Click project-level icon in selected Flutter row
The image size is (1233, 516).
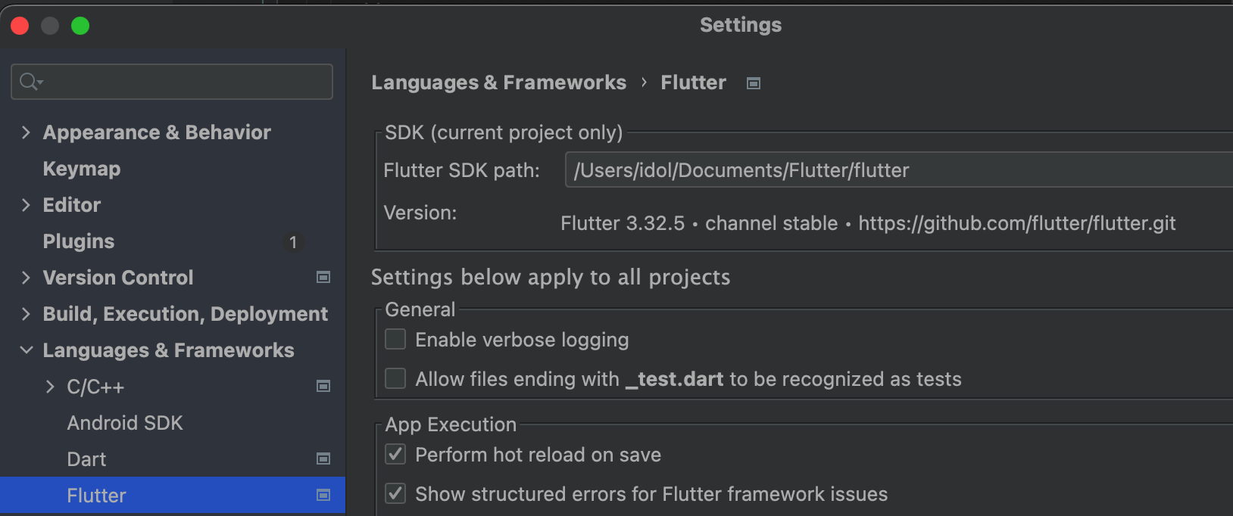323,496
